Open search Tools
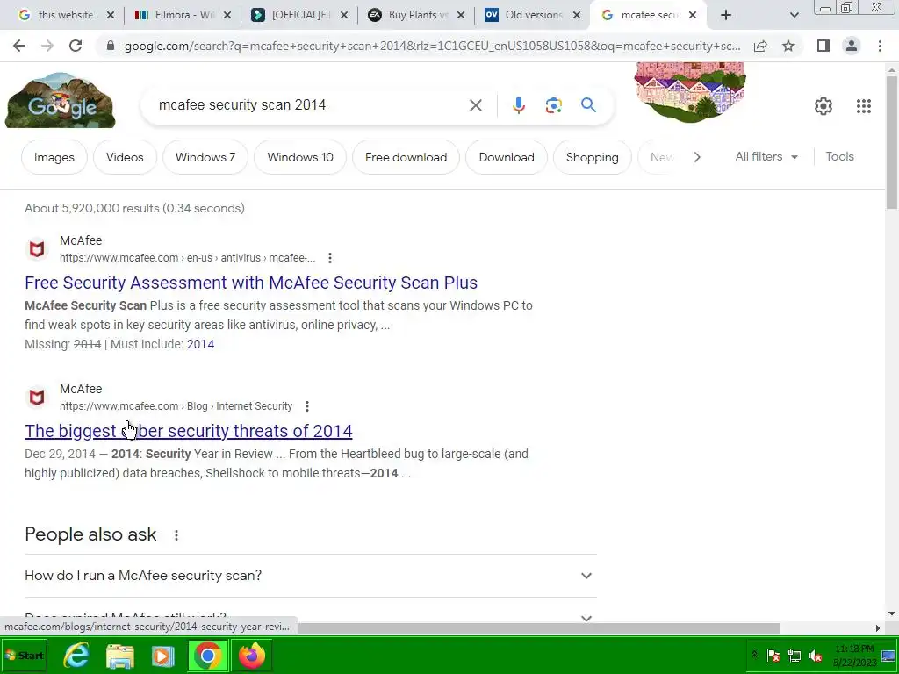Image resolution: width=899 pixels, height=674 pixels. point(839,156)
